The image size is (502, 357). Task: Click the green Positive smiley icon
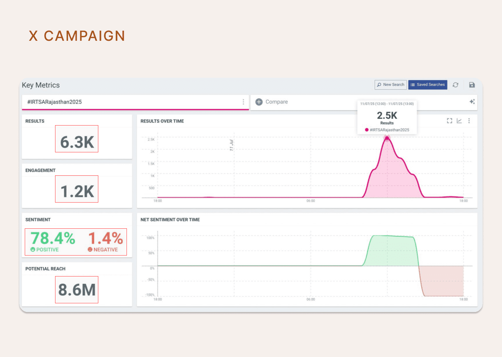click(33, 250)
